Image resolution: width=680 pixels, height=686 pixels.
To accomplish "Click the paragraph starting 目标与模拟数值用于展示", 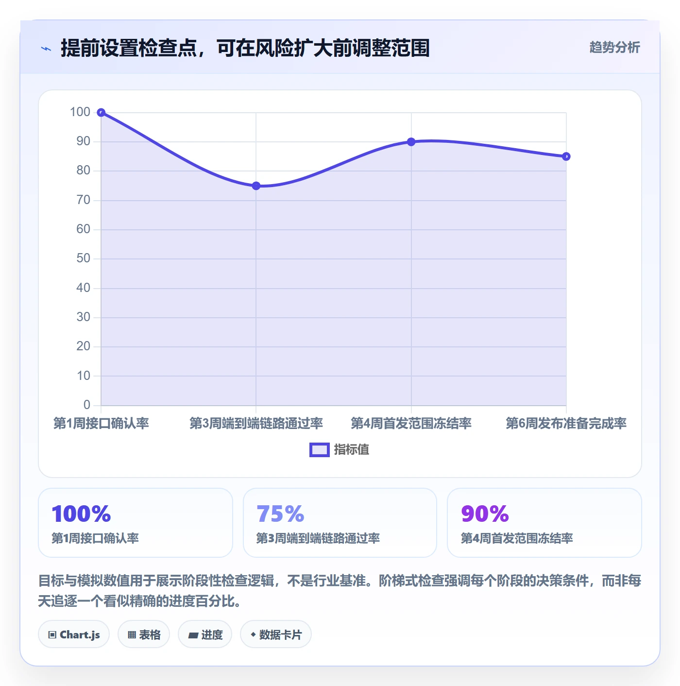I will coord(340,591).
